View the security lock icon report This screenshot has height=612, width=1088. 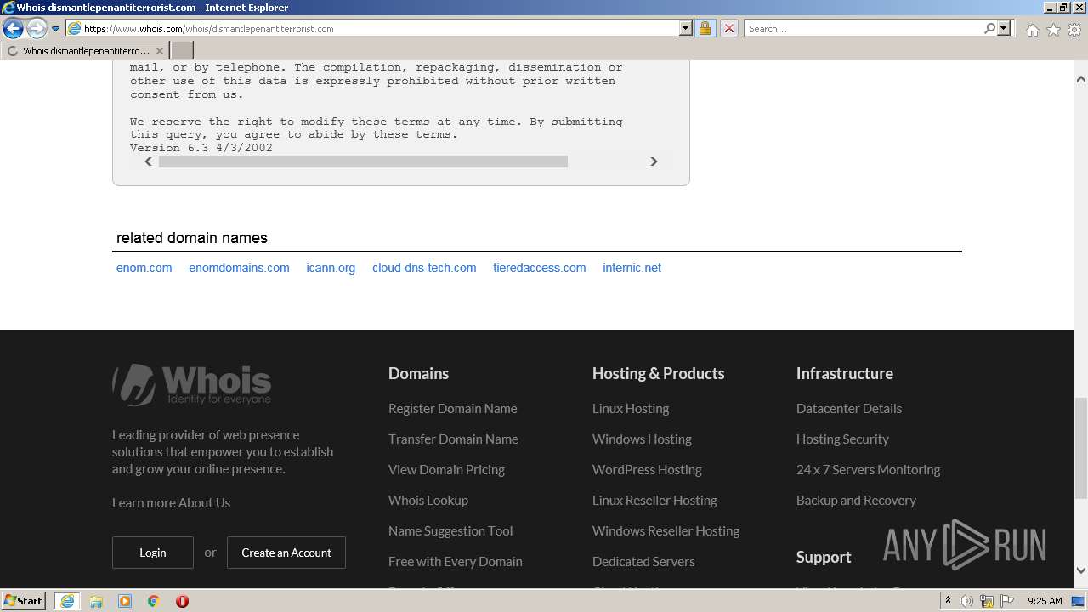pos(705,29)
